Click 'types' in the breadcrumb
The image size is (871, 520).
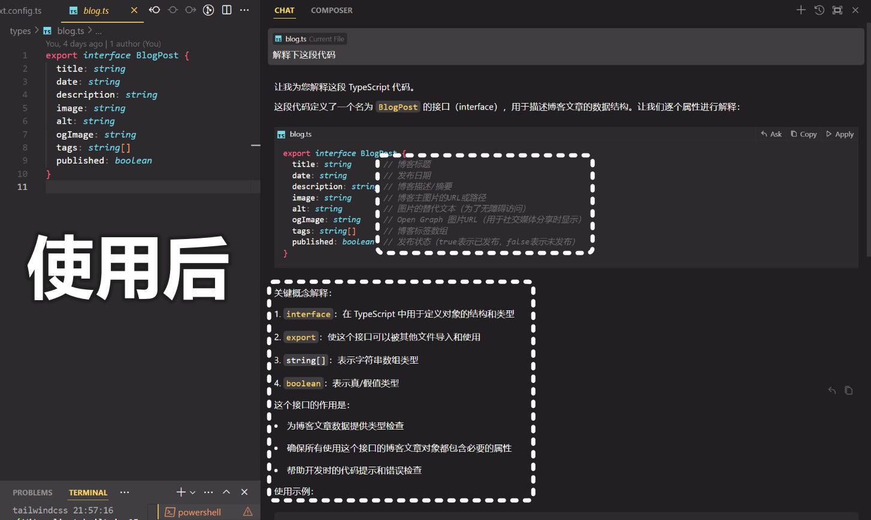(20, 31)
